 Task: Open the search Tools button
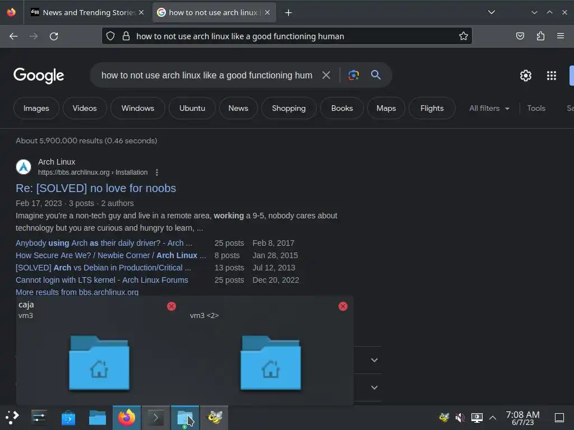click(x=536, y=108)
